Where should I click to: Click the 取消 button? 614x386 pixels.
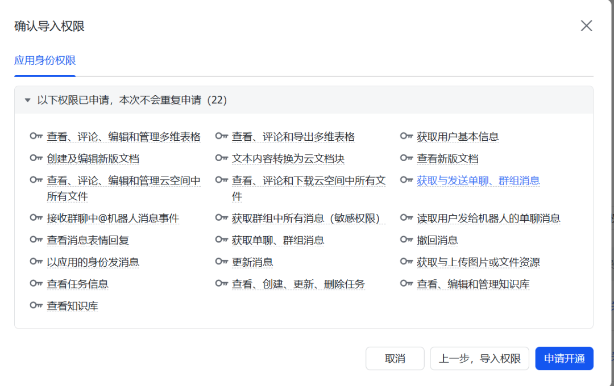coord(395,358)
